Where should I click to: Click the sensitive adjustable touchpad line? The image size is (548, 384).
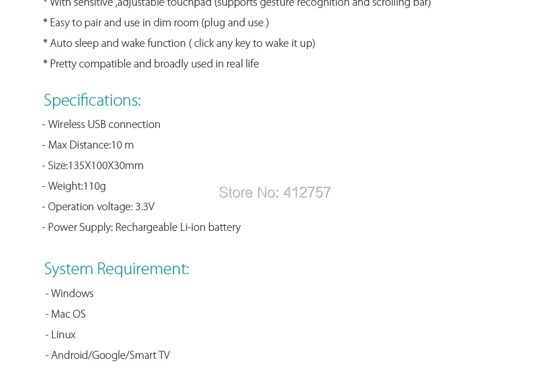click(237, 4)
